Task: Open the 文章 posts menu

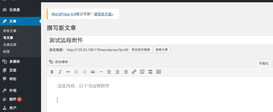Action: [20, 21]
